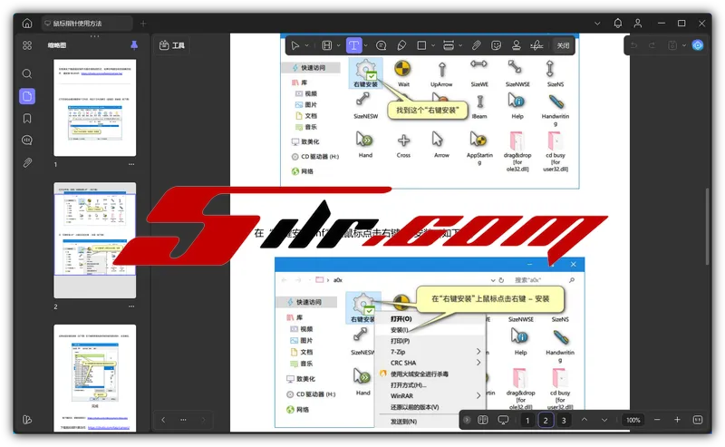Select the active Text T tool

[x=353, y=45]
